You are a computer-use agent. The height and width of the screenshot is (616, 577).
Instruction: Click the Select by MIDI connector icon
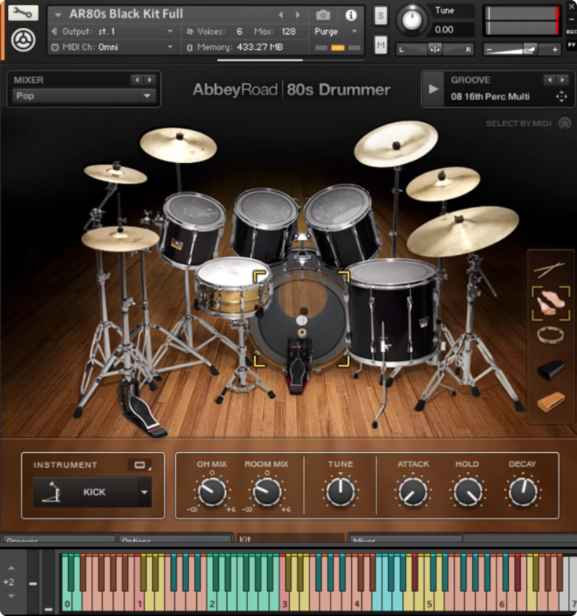pos(565,123)
